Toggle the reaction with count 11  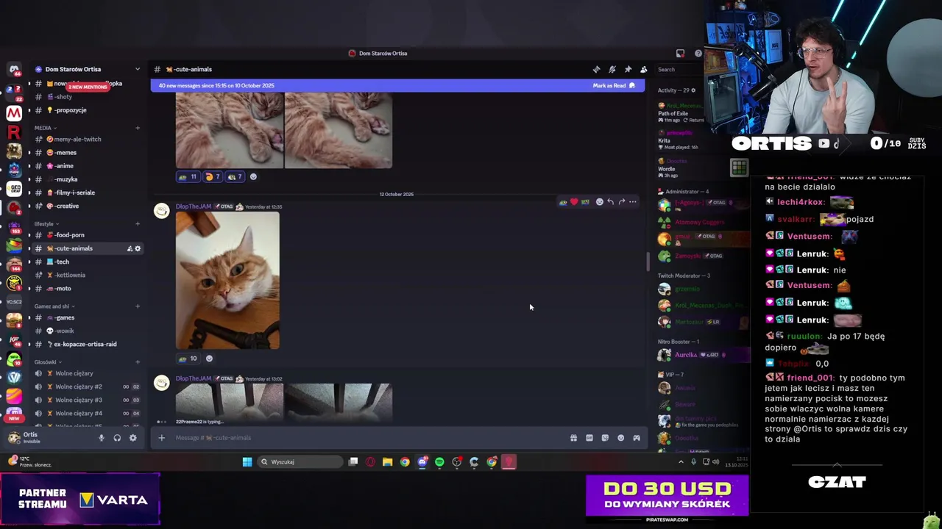[188, 176]
